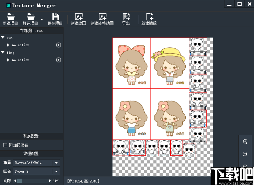Select the girl with yellow hat sprite
The height and width of the screenshot is (185, 254).
pyautogui.click(x=170, y=63)
